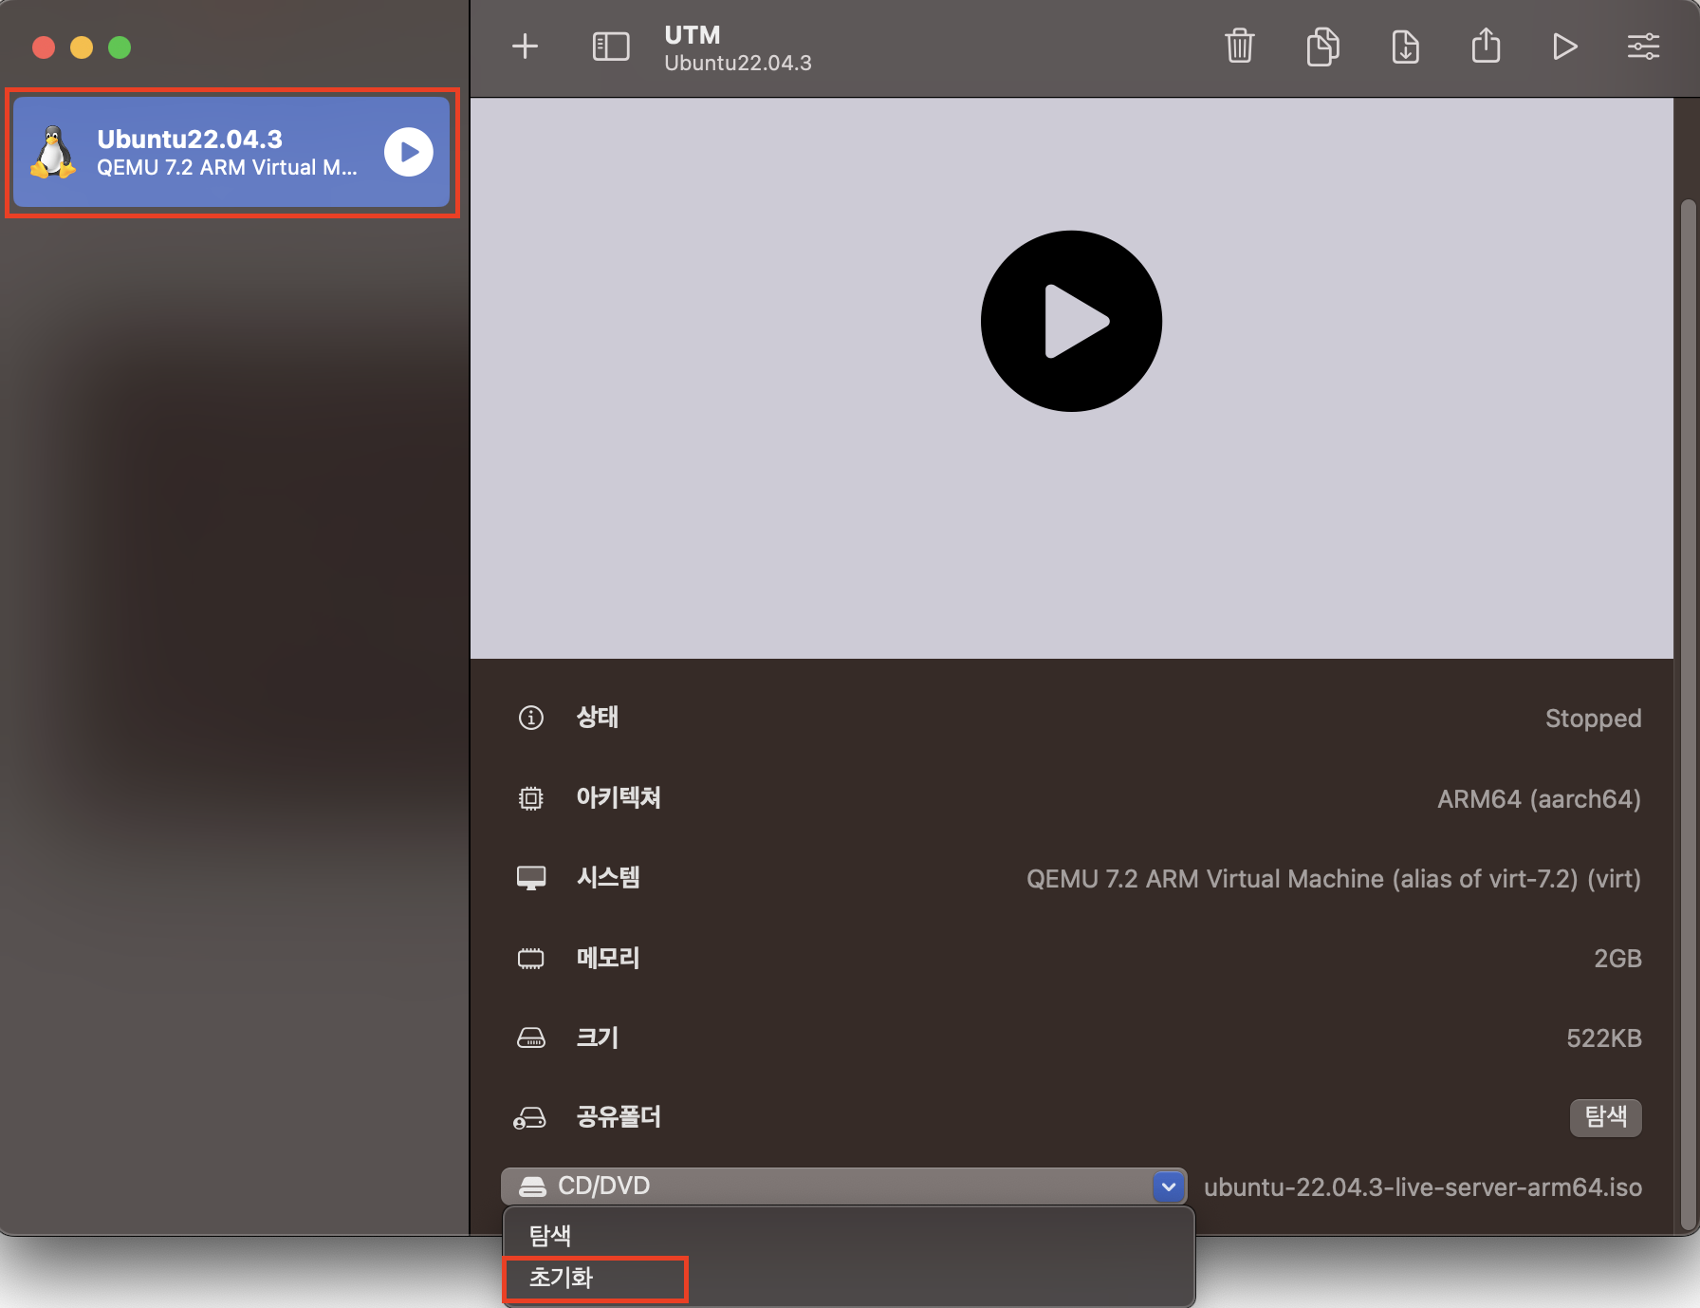Toggle the sidebar panel icon
This screenshot has height=1308, width=1700.
[611, 46]
